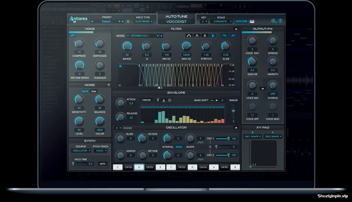Click the filter low-pass curve icon

click(224, 36)
